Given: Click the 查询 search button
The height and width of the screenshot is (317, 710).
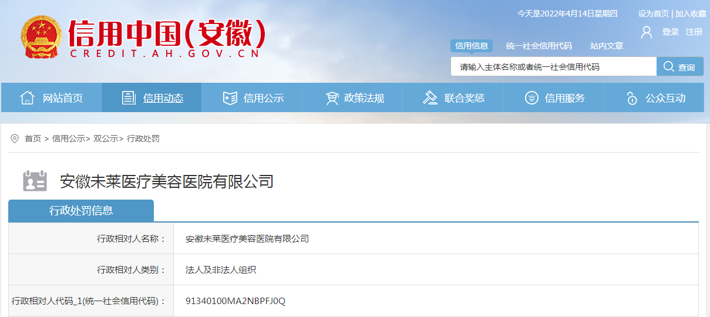Looking at the screenshot, I should click(680, 67).
